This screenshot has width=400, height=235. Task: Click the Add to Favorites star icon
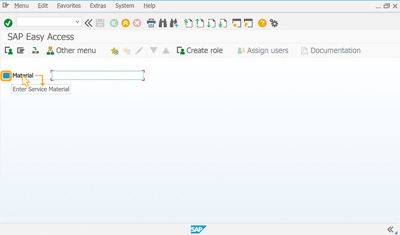click(x=114, y=51)
